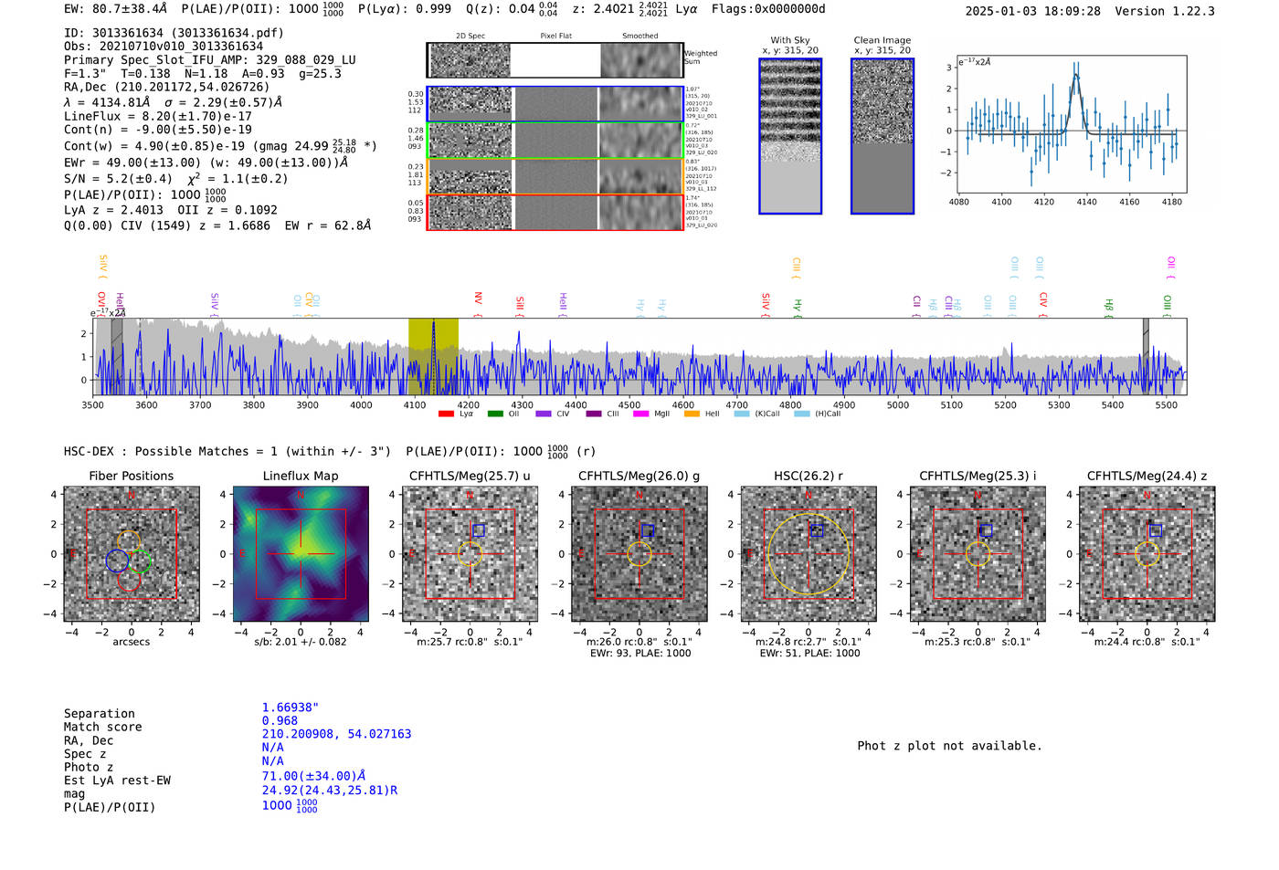Click the separation value 1.66938"

[291, 708]
